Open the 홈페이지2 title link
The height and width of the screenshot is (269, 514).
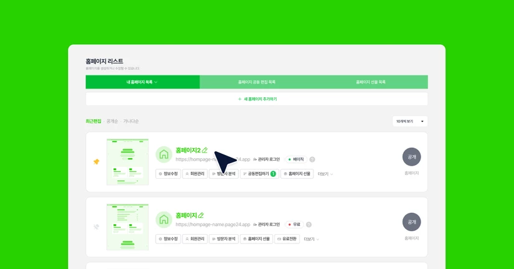coord(188,150)
